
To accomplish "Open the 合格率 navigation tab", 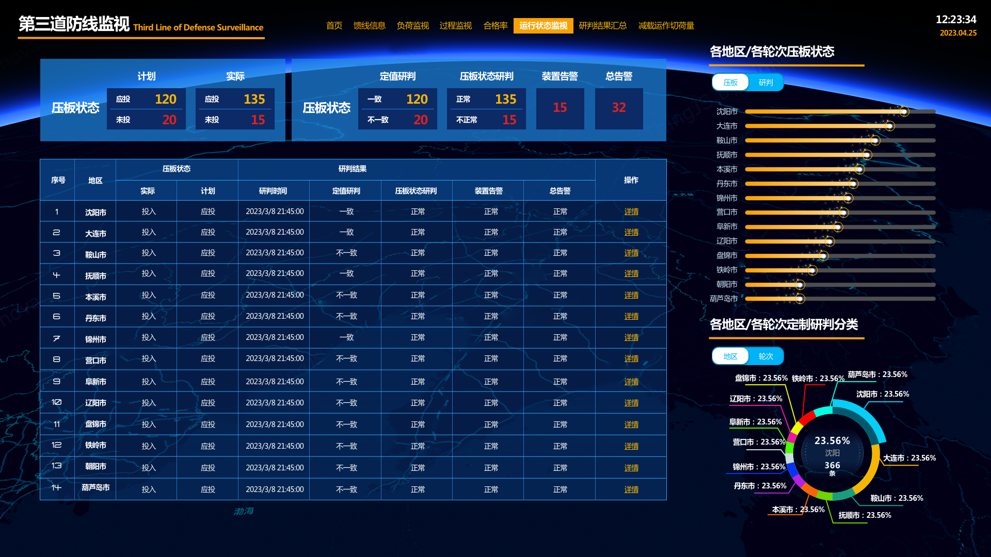I will point(495,26).
